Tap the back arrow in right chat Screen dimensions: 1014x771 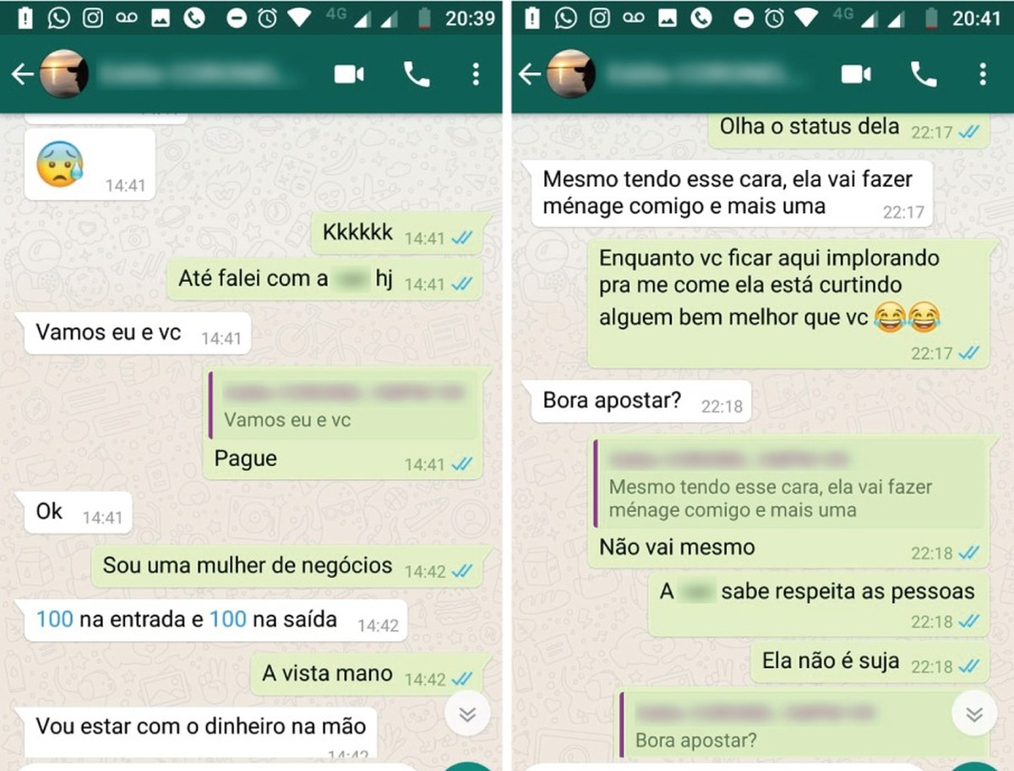[x=529, y=74]
